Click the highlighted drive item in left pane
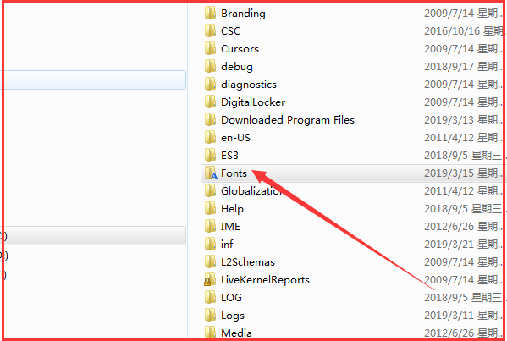507x341 pixels. pos(93,235)
